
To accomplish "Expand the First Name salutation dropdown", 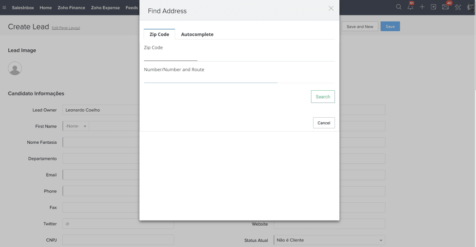I will pyautogui.click(x=76, y=126).
